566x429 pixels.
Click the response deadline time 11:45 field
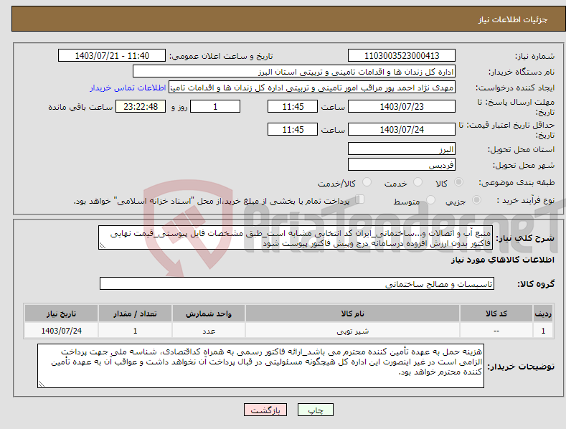[x=293, y=106]
